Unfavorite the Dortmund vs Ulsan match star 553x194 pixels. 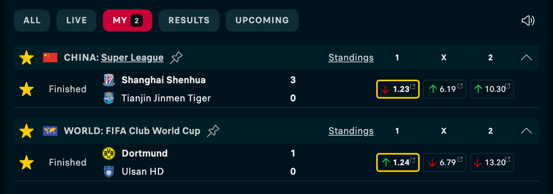[27, 162]
